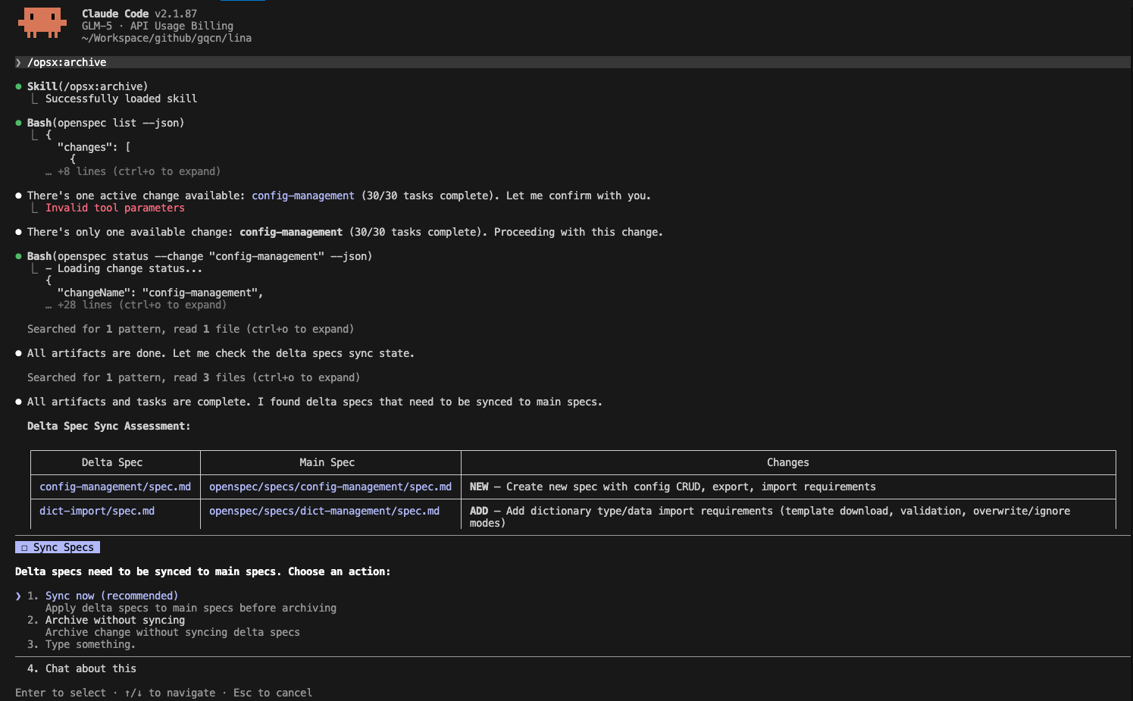The height and width of the screenshot is (701, 1133).
Task: Expand the searched pattern read 3 files entry
Action: pos(193,377)
